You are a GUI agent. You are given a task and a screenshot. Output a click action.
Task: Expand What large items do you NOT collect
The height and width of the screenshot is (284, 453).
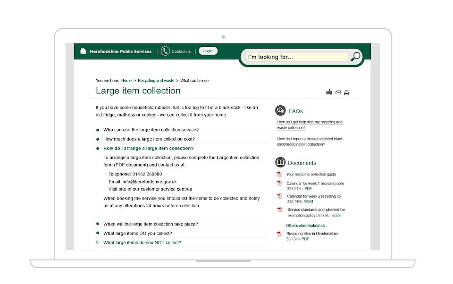(x=142, y=242)
